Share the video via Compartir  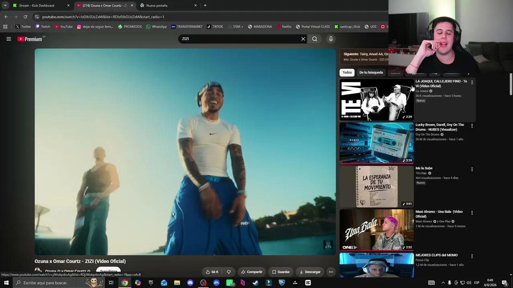tap(251, 272)
